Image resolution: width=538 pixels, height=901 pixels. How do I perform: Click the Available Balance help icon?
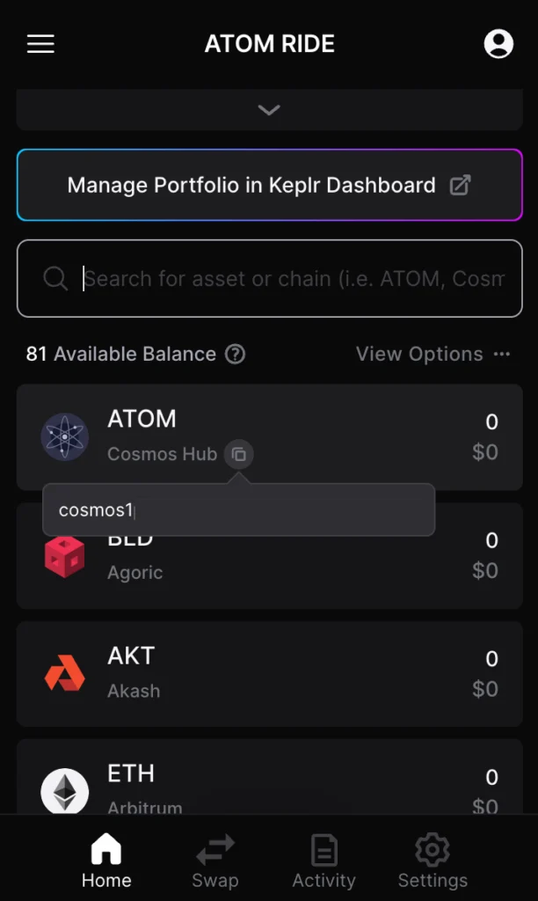[235, 355]
